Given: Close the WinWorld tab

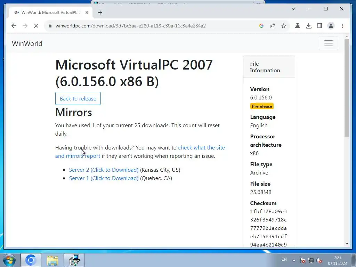Looking at the screenshot, I should [x=87, y=13].
